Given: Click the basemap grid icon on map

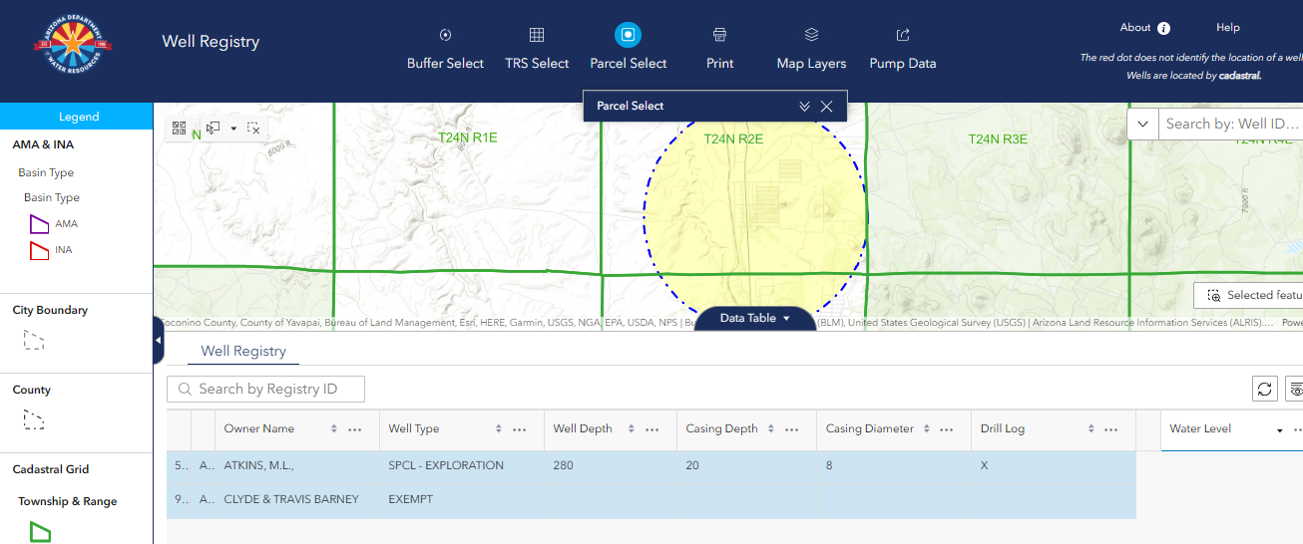Looking at the screenshot, I should (x=180, y=129).
